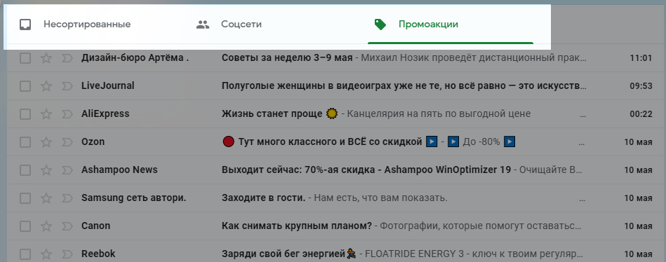666x262 pixels.
Task: Click the Несортированные inbox icon
Action: (25, 25)
